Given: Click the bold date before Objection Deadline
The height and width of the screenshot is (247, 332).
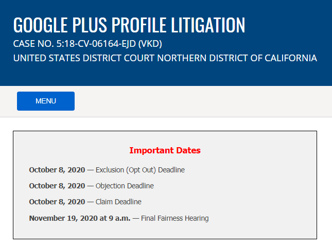Looking at the screenshot, I should coord(57,186).
